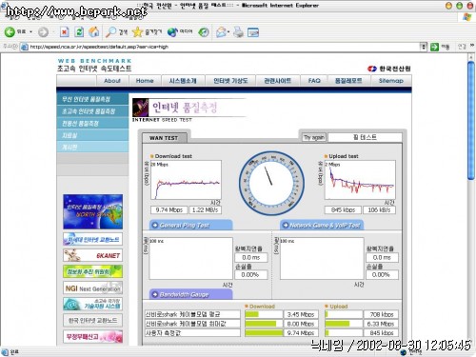Image resolution: width=476 pixels, height=357 pixels.
Task: Click the Edit page toolbar icon
Action: click(x=253, y=31)
